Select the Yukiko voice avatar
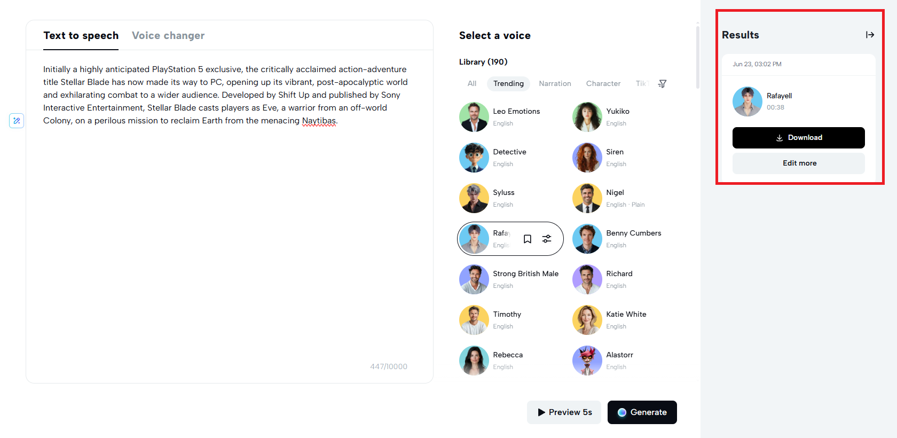The height and width of the screenshot is (438, 897). click(587, 117)
